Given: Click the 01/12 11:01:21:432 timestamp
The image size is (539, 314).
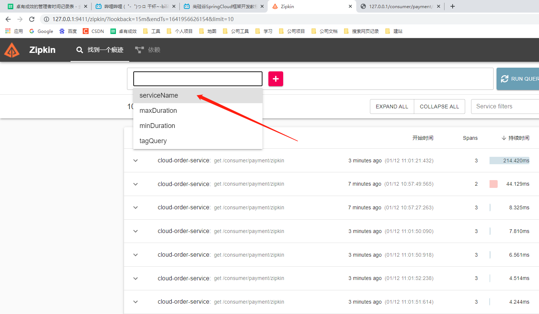Looking at the screenshot, I should (409, 161).
